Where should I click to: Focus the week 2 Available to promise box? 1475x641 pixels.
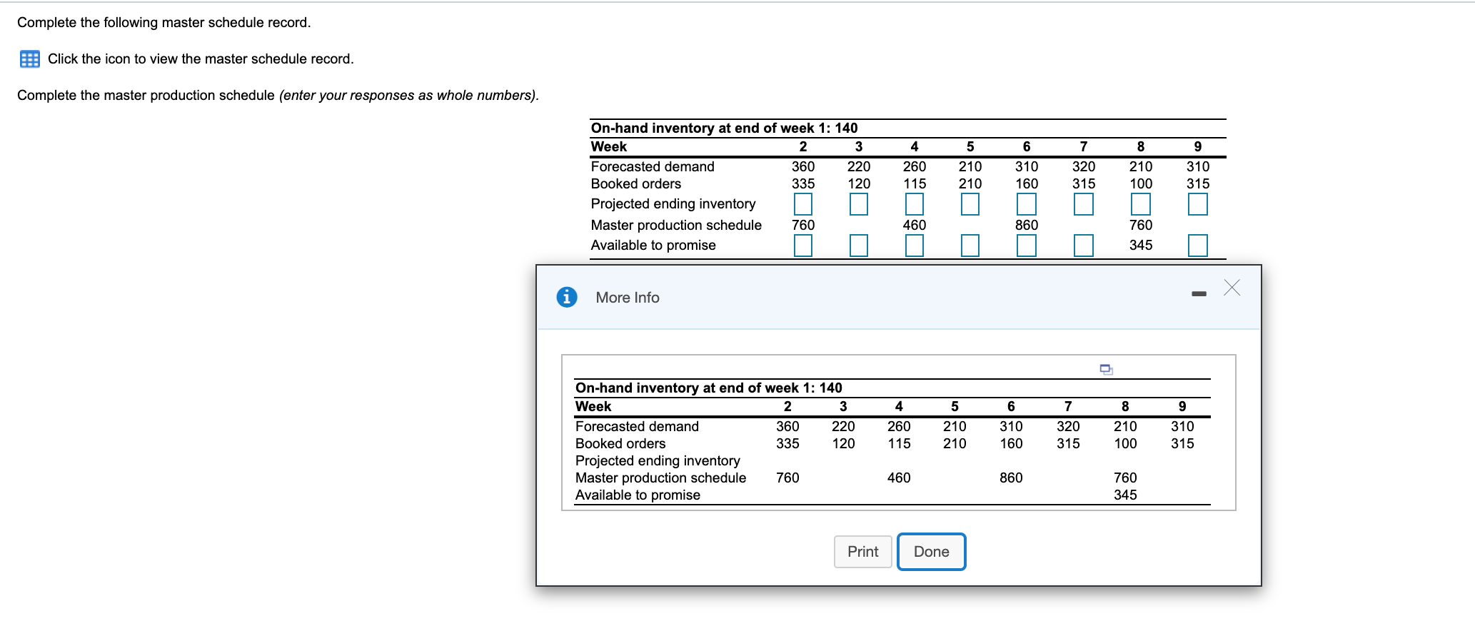803,246
